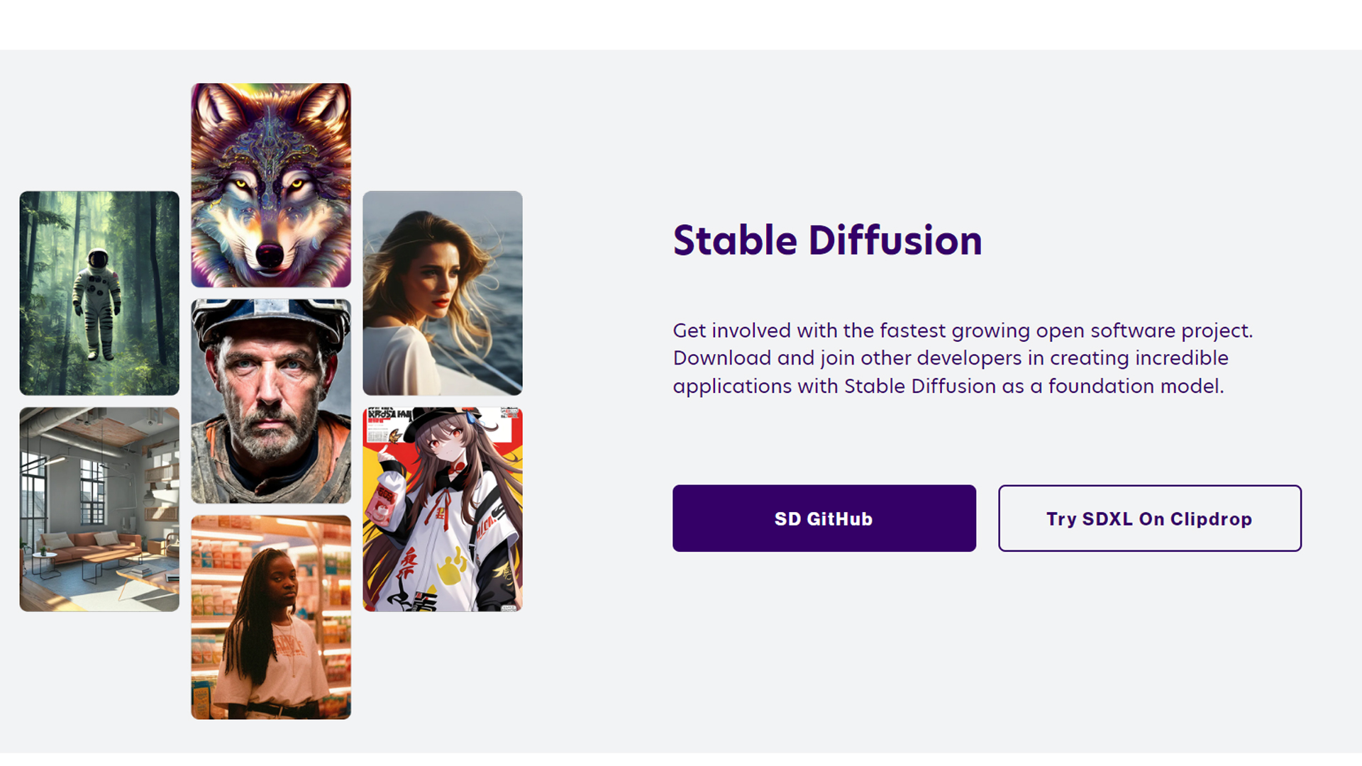Click the astronaut's helmet visor

click(x=99, y=260)
